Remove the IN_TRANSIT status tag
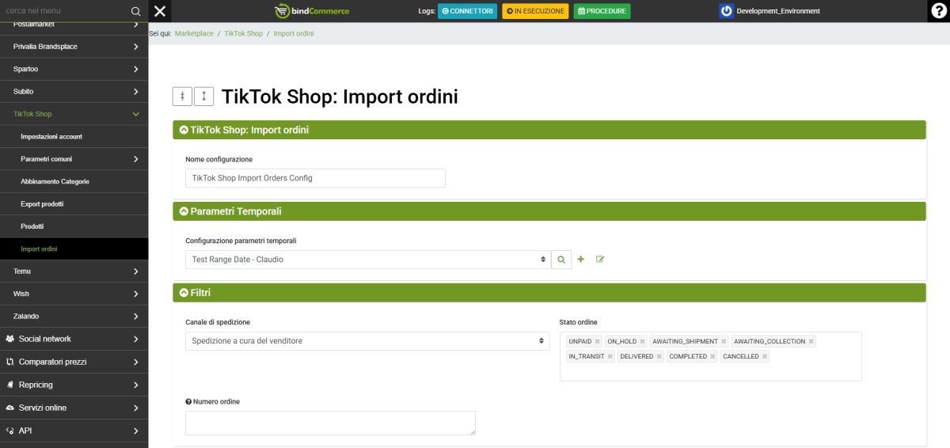The width and height of the screenshot is (950, 448). tap(610, 357)
